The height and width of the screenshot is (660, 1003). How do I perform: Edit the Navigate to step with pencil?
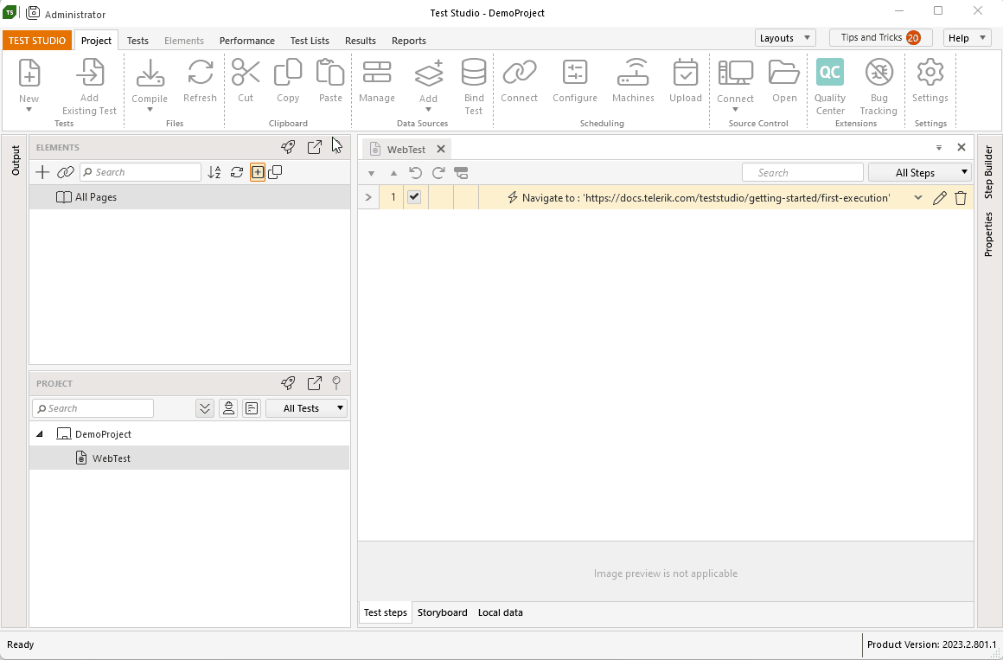coord(939,198)
